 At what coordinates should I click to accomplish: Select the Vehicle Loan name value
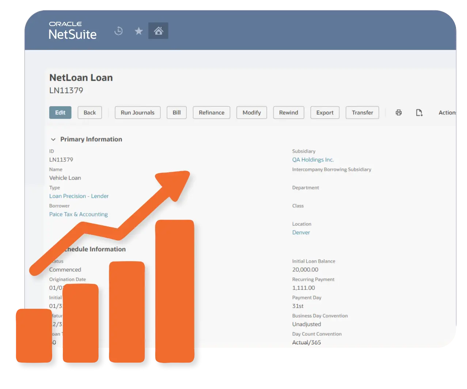tap(65, 178)
